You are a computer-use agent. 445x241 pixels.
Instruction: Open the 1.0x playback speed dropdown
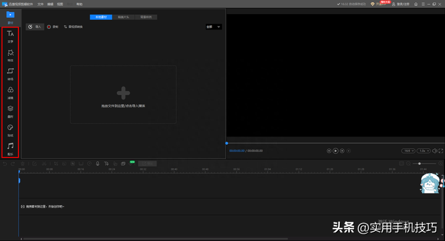[424, 151]
